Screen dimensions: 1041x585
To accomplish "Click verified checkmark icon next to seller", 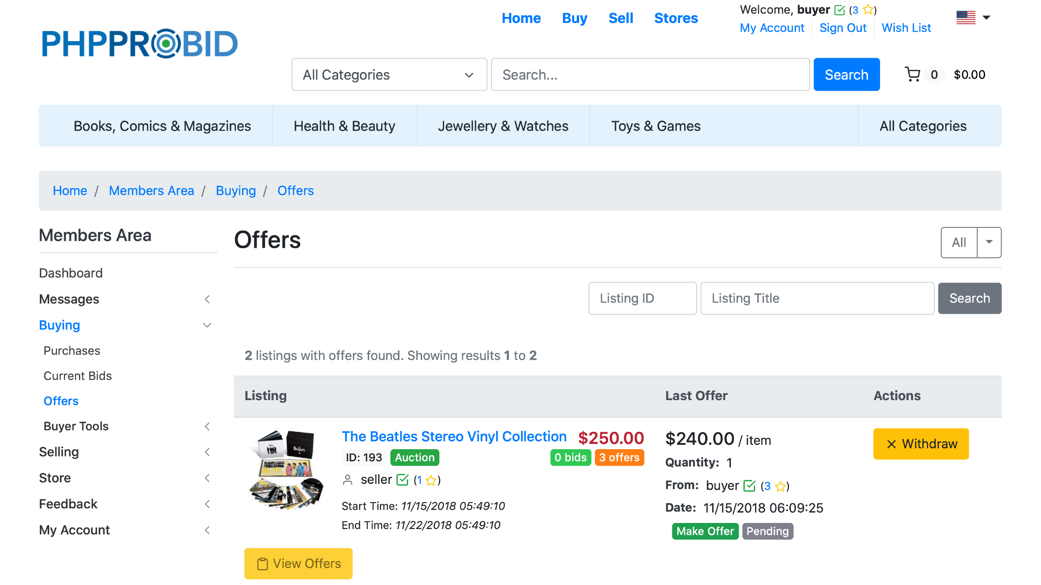I will coord(403,480).
